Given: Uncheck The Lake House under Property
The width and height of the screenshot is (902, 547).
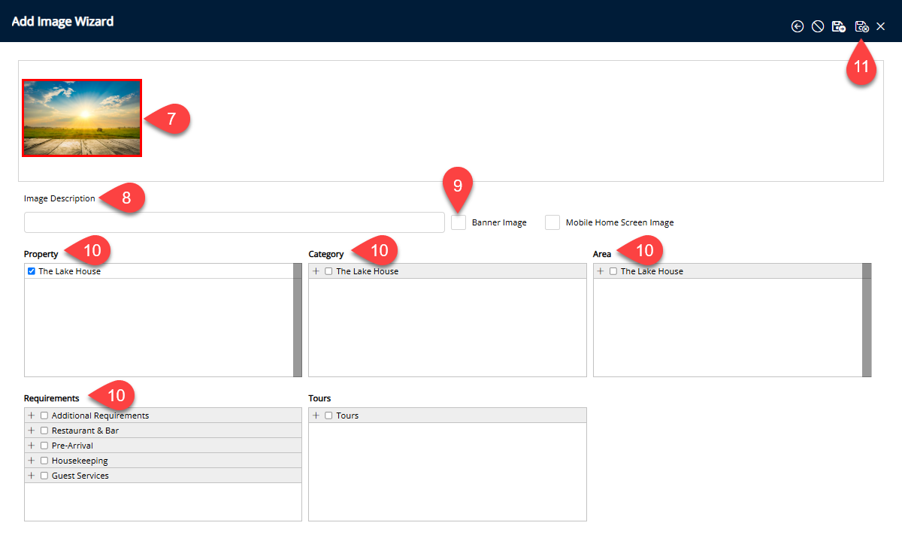Looking at the screenshot, I should [32, 271].
